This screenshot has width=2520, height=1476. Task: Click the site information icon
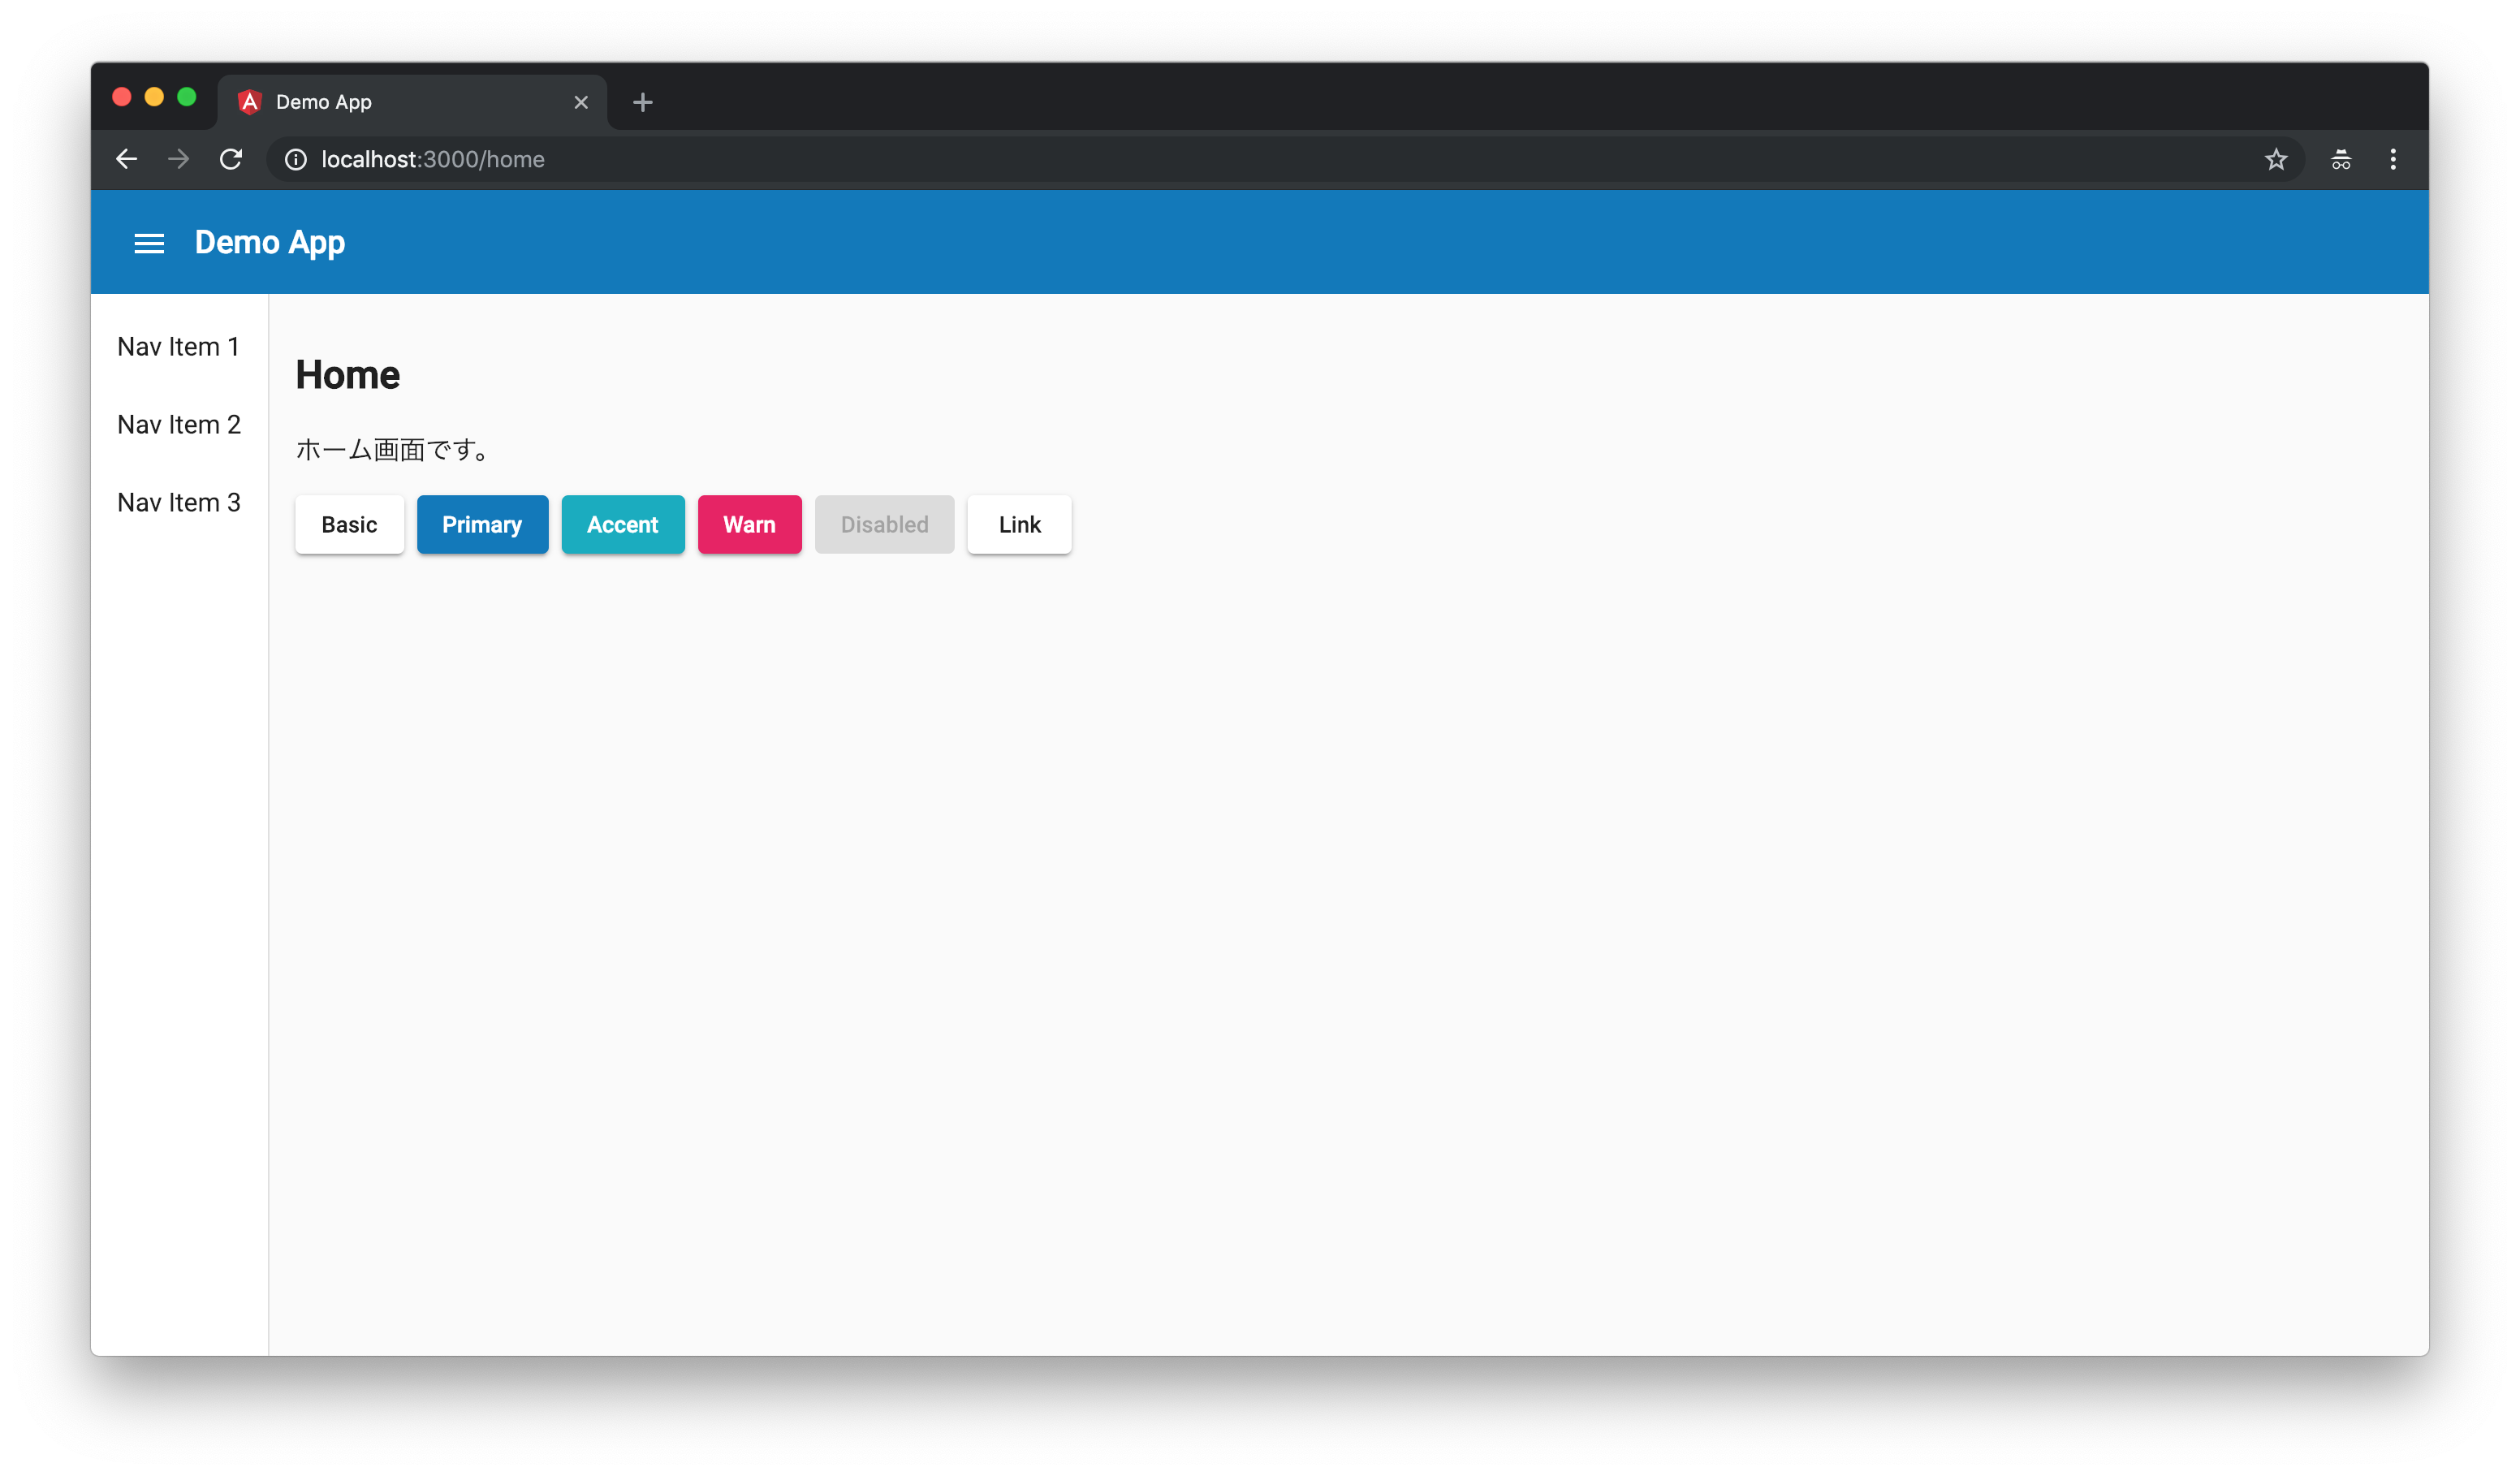(296, 159)
